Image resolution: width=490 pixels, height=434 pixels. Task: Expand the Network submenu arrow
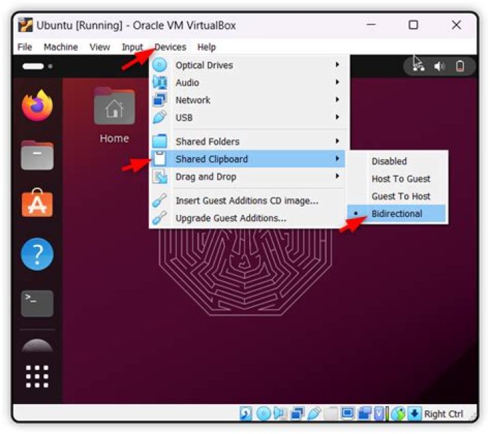[337, 100]
